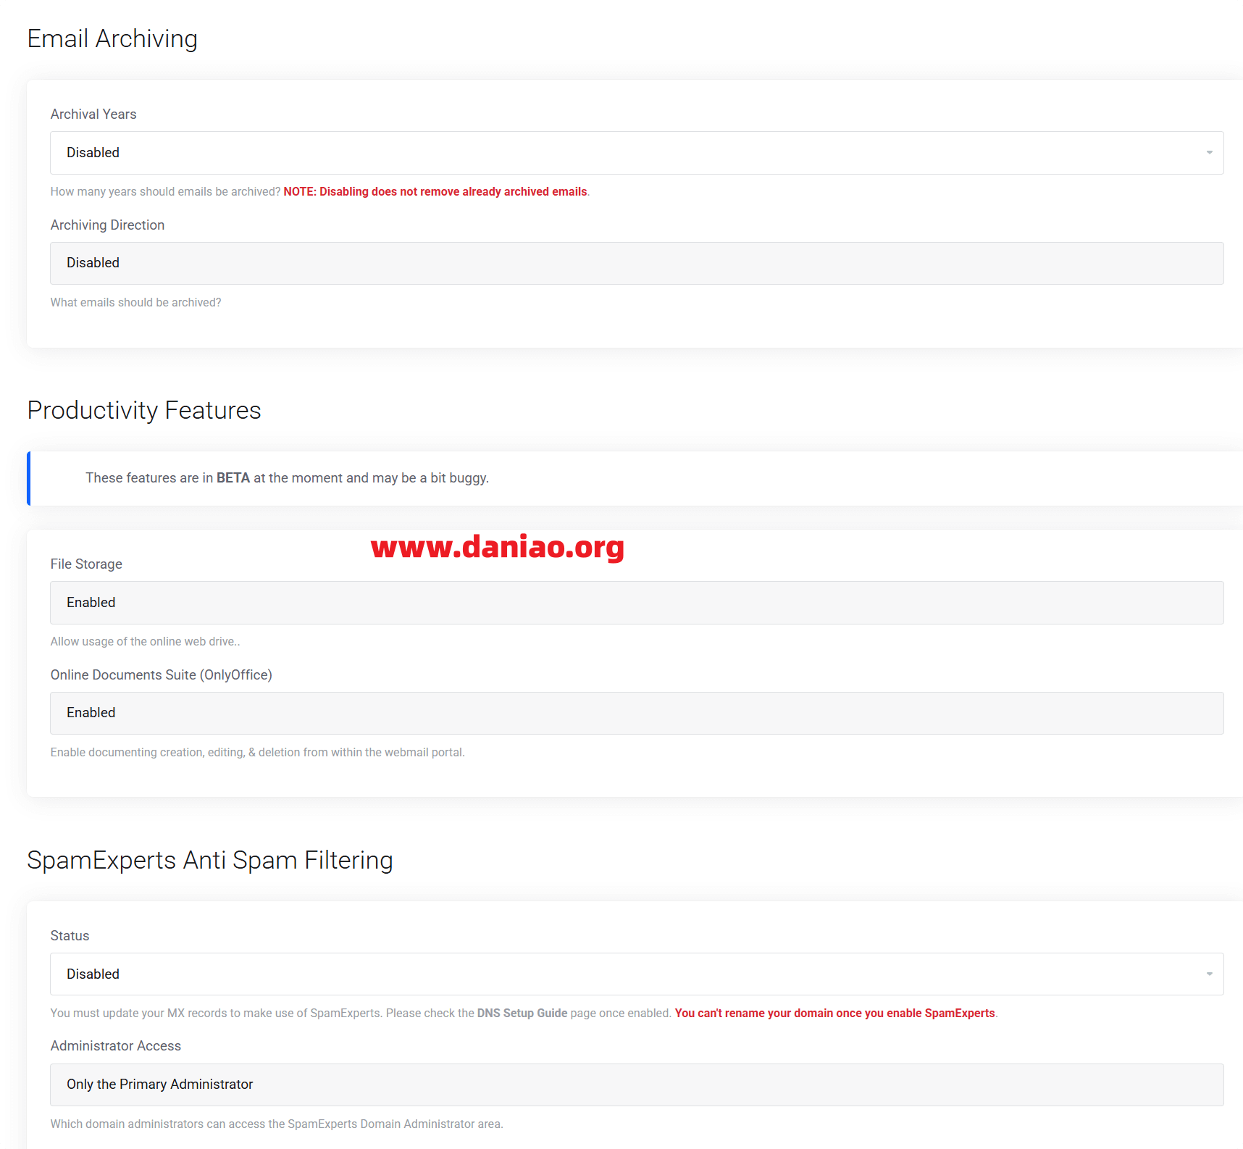This screenshot has width=1243, height=1149.
Task: Click the File Storage Enabled field
Action: pos(636,603)
